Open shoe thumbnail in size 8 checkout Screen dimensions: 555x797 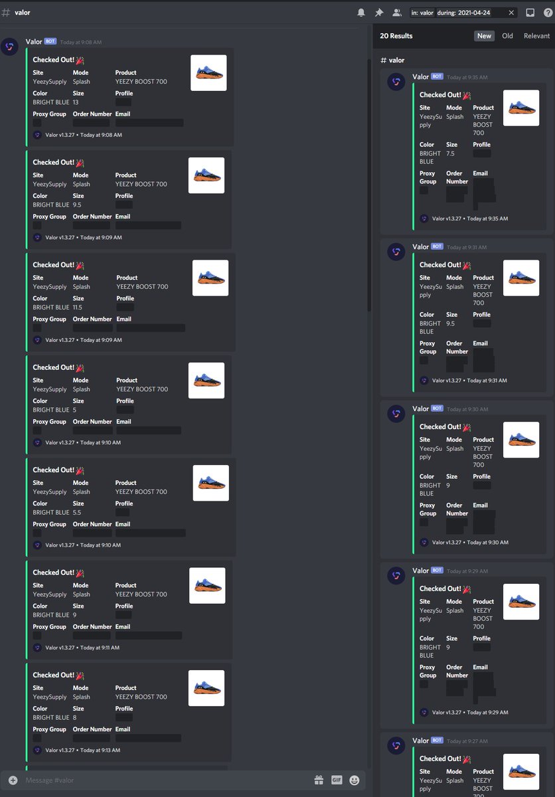click(x=206, y=688)
